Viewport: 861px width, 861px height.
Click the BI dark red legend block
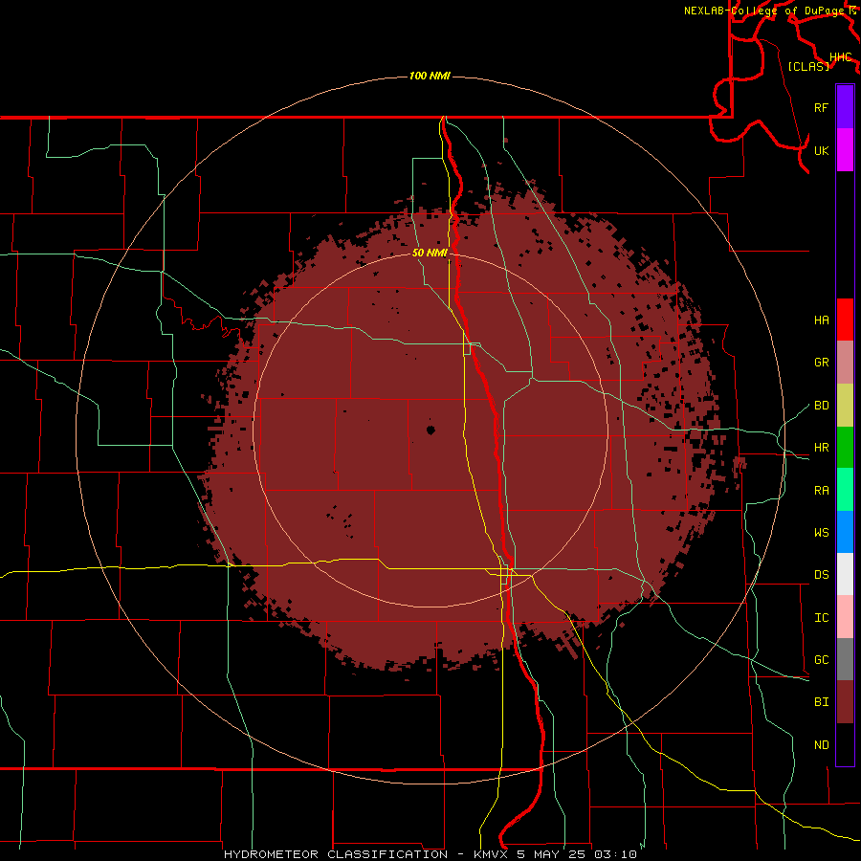845,702
